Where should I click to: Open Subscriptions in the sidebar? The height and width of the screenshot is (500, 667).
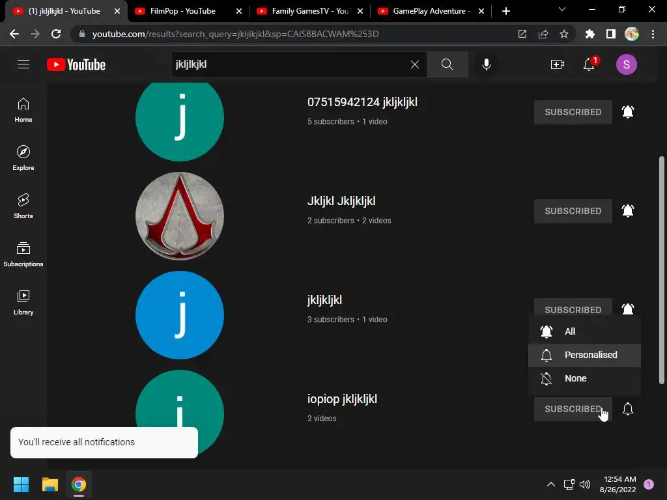(x=23, y=254)
